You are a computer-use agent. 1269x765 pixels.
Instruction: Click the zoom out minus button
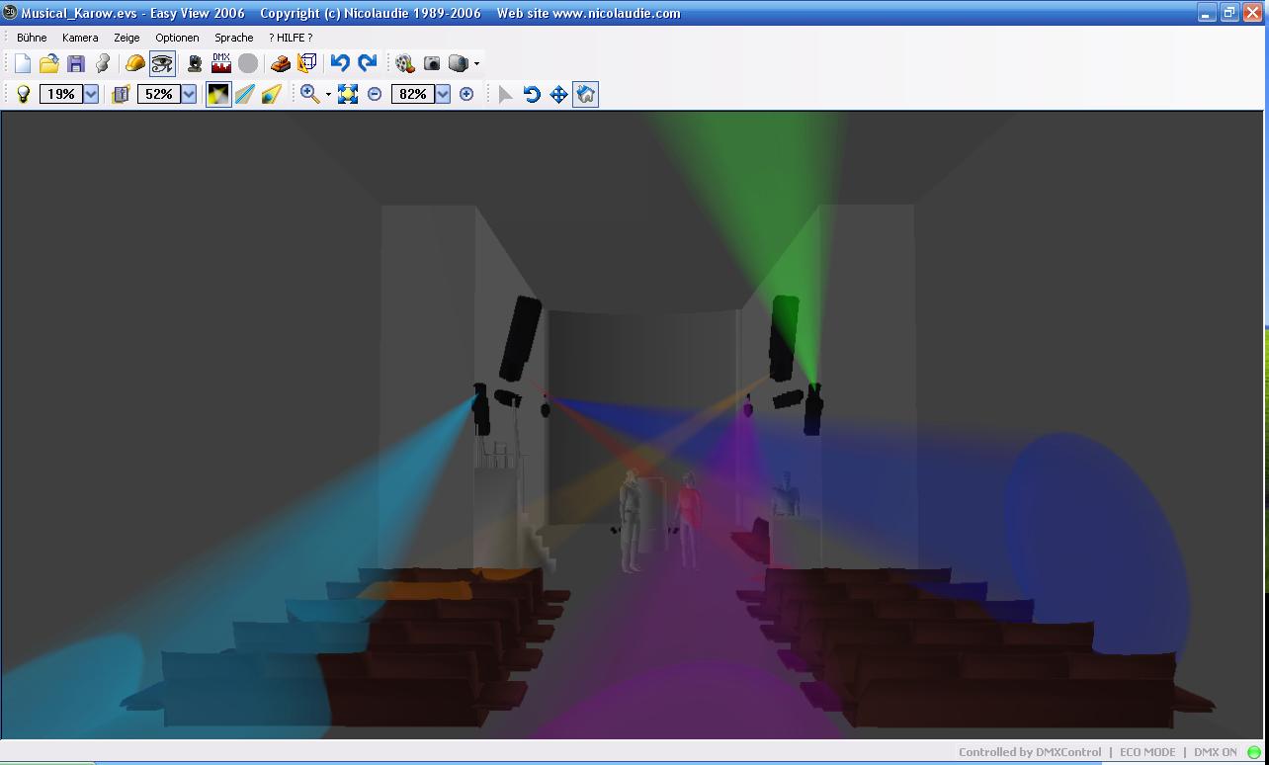tap(375, 94)
